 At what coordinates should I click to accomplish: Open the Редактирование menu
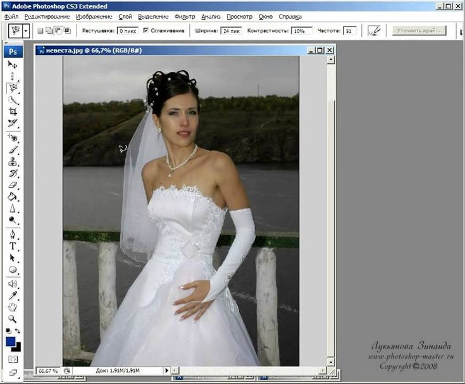pyautogui.click(x=47, y=16)
